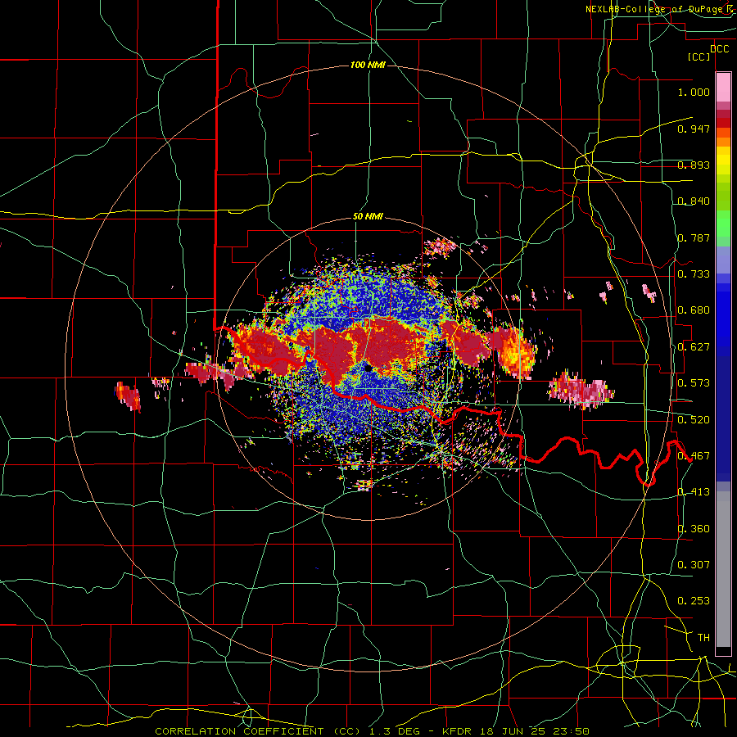The width and height of the screenshot is (737, 737).
Task: Click the Correlation Coefficient caption at the bottom
Action: click(373, 731)
